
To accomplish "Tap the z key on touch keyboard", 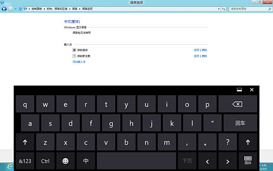I will (45, 142).
